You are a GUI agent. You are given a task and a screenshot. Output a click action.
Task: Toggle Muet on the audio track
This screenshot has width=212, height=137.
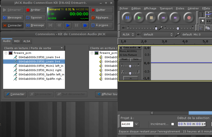pos(124,59)
